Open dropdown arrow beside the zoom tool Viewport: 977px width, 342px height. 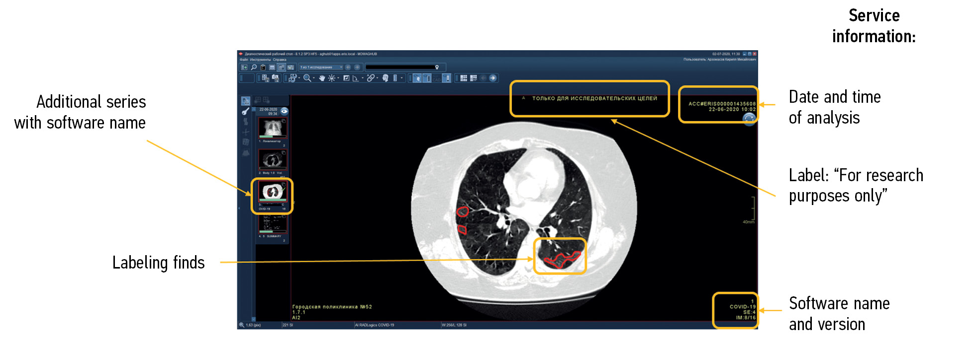coord(314,78)
